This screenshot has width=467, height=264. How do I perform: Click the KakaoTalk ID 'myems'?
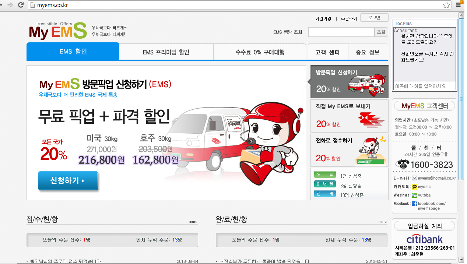click(x=424, y=187)
